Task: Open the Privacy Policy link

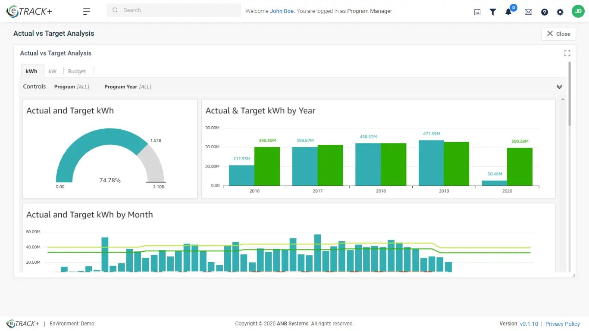Action: point(562,324)
